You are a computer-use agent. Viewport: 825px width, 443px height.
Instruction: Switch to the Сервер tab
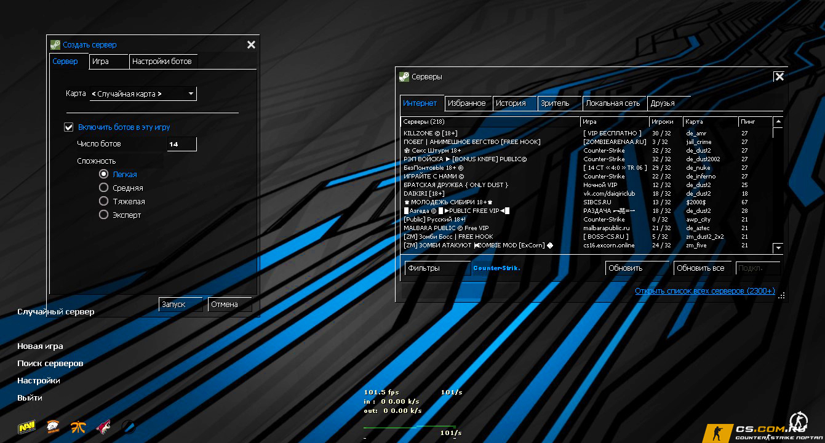click(69, 62)
